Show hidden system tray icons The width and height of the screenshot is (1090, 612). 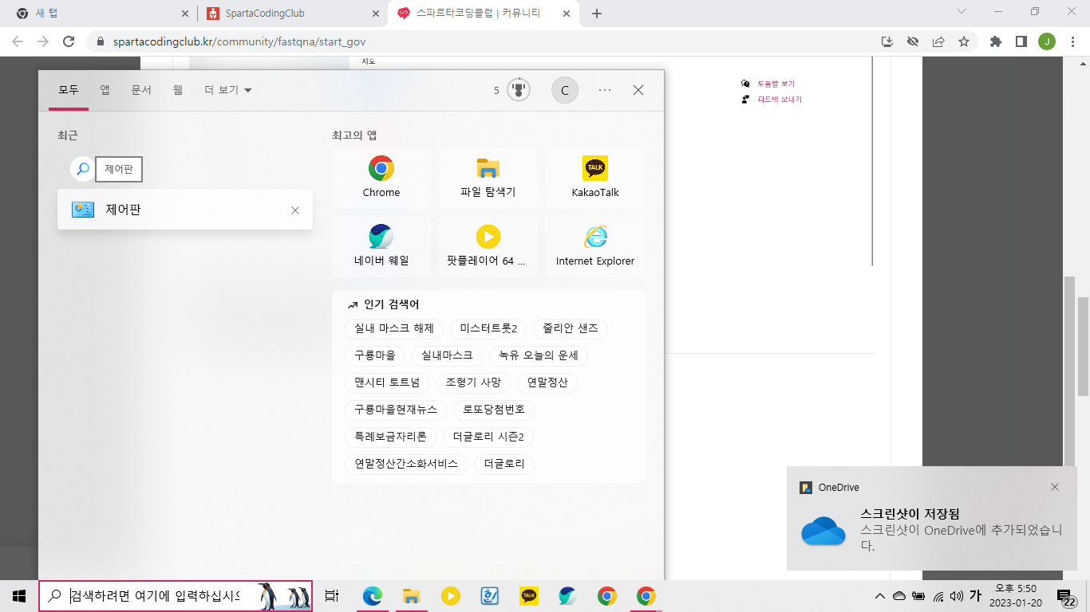[x=880, y=596]
